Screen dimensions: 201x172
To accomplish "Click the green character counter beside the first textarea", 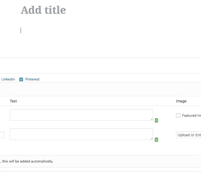I will click(x=156, y=120).
